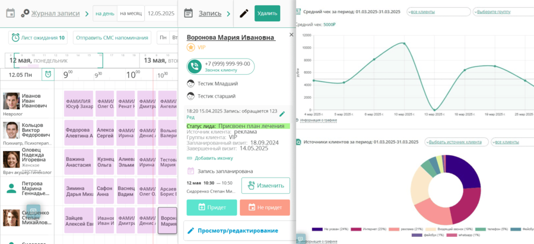534x244 pixels.
Task: Toggle the Пн weekday filter
Action: [163, 38]
